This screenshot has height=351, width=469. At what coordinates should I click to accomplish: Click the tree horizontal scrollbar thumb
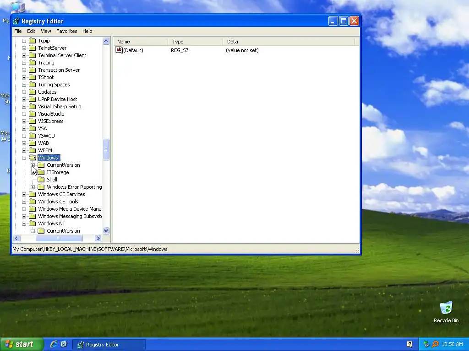[x=59, y=238]
